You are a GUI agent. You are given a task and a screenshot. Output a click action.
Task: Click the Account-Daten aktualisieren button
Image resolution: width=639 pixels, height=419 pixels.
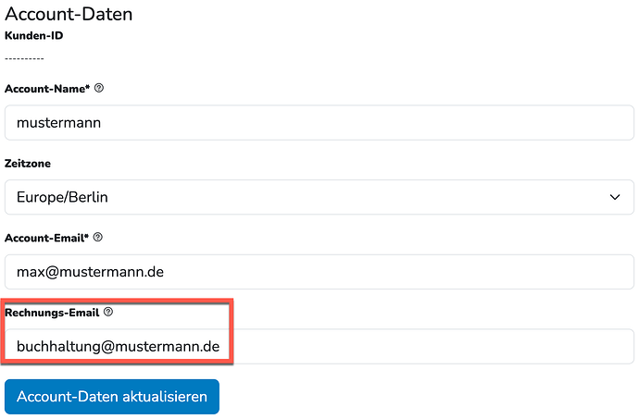112,397
